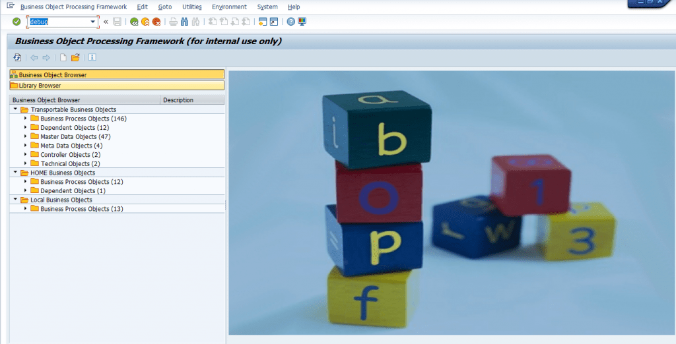The width and height of the screenshot is (676, 344).
Task: Expand Business Process Objects (13)
Action: point(26,208)
